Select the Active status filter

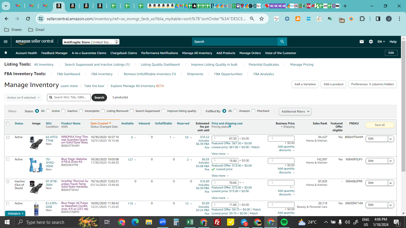pos(48,111)
